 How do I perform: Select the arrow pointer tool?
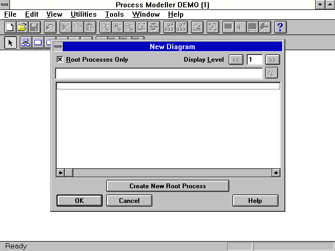[x=10, y=43]
